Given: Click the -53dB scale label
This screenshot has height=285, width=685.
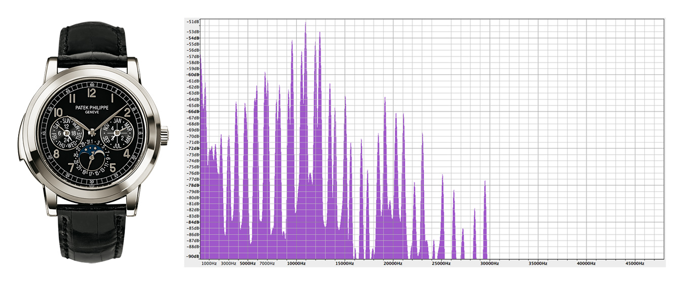Looking at the screenshot, I should [193, 32].
